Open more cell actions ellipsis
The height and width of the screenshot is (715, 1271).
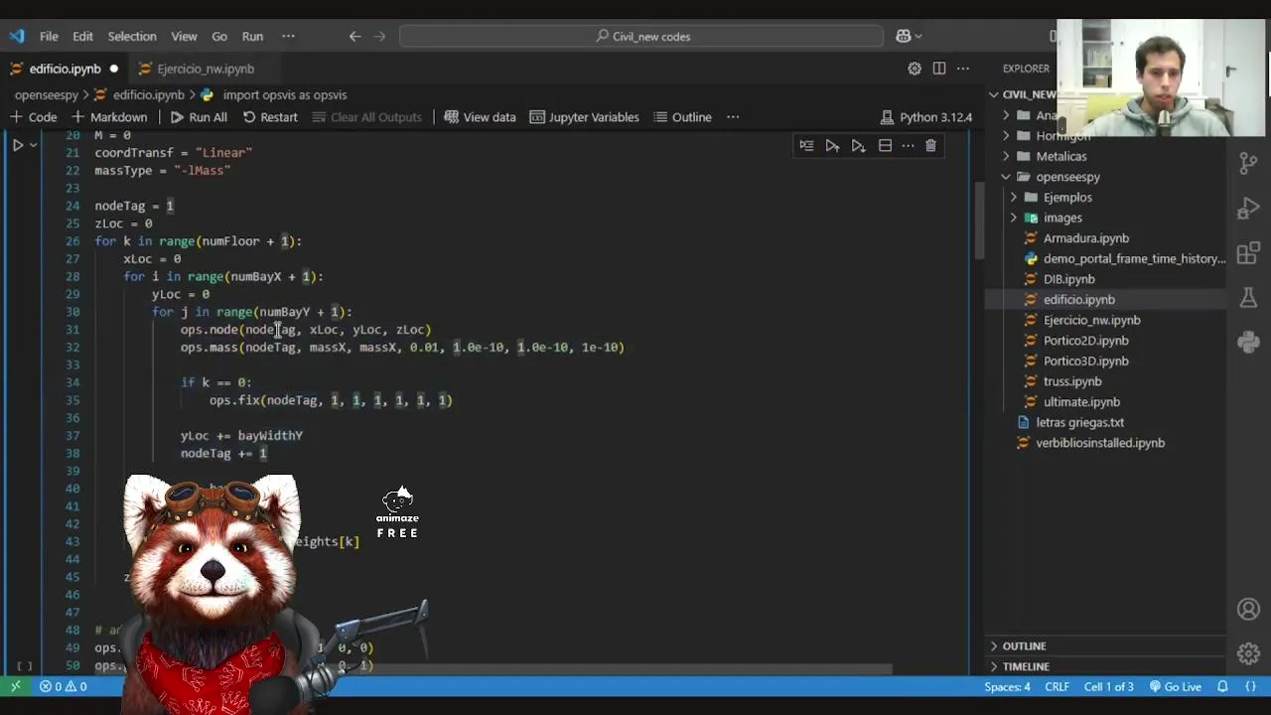(908, 146)
